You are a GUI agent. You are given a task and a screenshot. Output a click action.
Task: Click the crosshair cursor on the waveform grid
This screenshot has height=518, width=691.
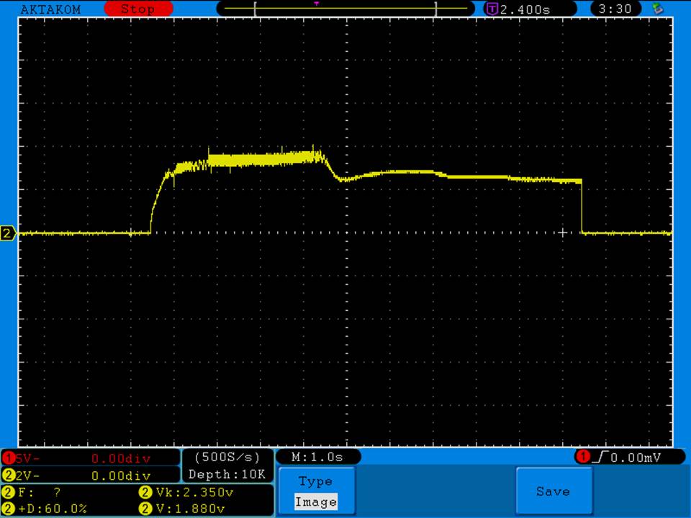point(564,232)
